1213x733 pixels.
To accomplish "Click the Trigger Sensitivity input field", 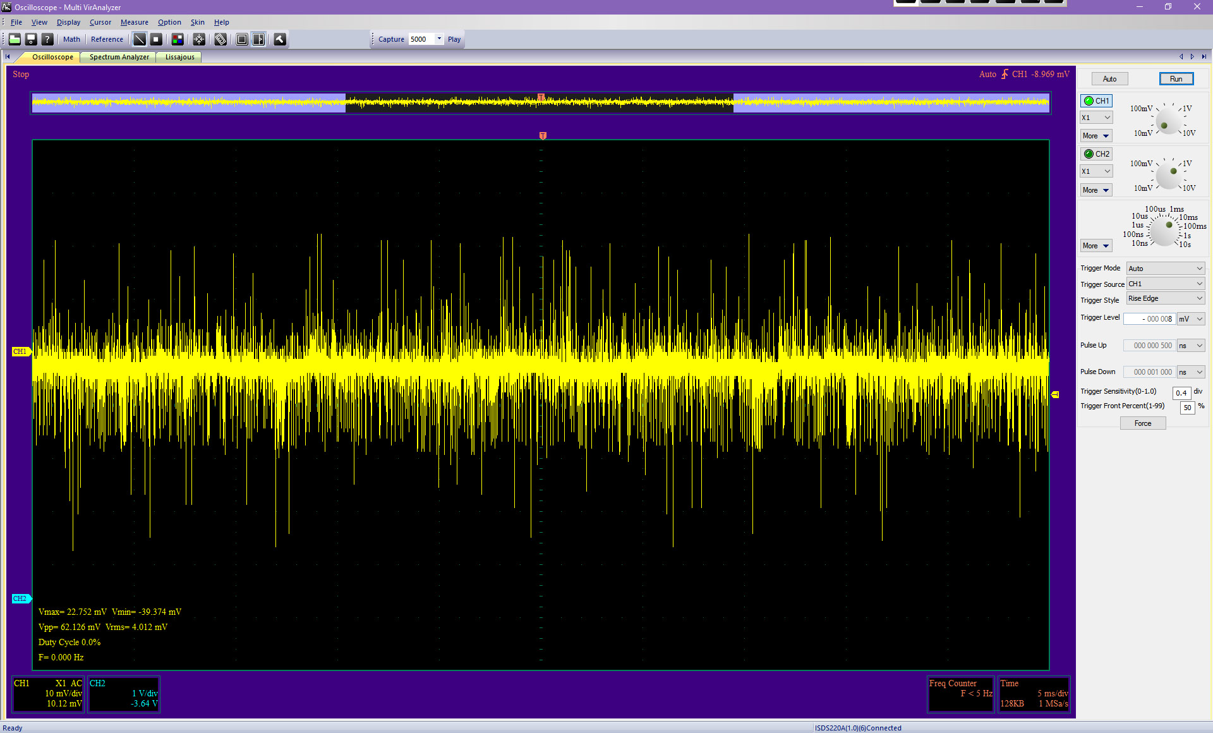I will (1181, 393).
